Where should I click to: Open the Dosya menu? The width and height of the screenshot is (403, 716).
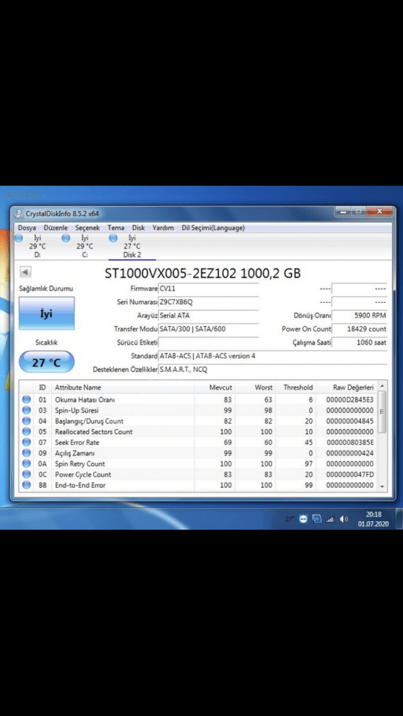(27, 227)
